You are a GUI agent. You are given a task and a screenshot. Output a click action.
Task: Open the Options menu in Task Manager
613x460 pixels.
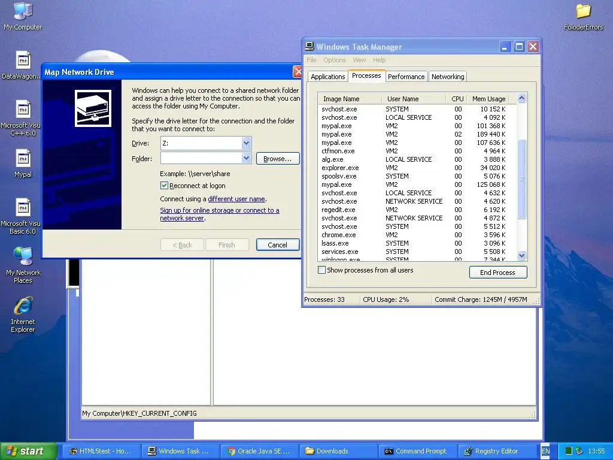[x=334, y=60]
